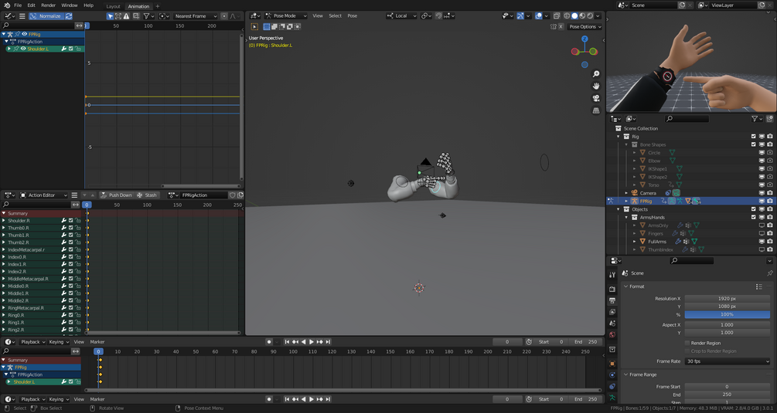777x413 pixels.
Task: Click the resolution percentage 100% slider
Action: point(728,314)
